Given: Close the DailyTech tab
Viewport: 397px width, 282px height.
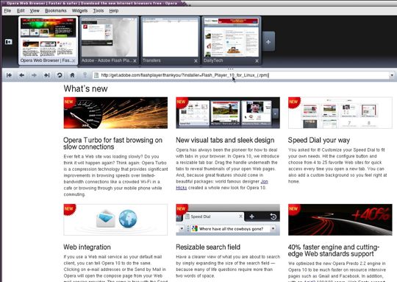Looking at the screenshot, I should [x=257, y=61].
